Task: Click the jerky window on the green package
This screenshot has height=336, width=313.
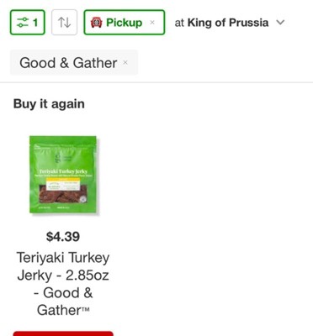Action: coord(62,193)
